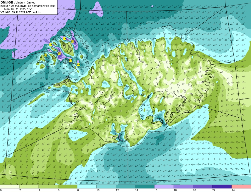Click the legend scale value 18
The width and height of the screenshot is (251, 192).
click(175, 190)
